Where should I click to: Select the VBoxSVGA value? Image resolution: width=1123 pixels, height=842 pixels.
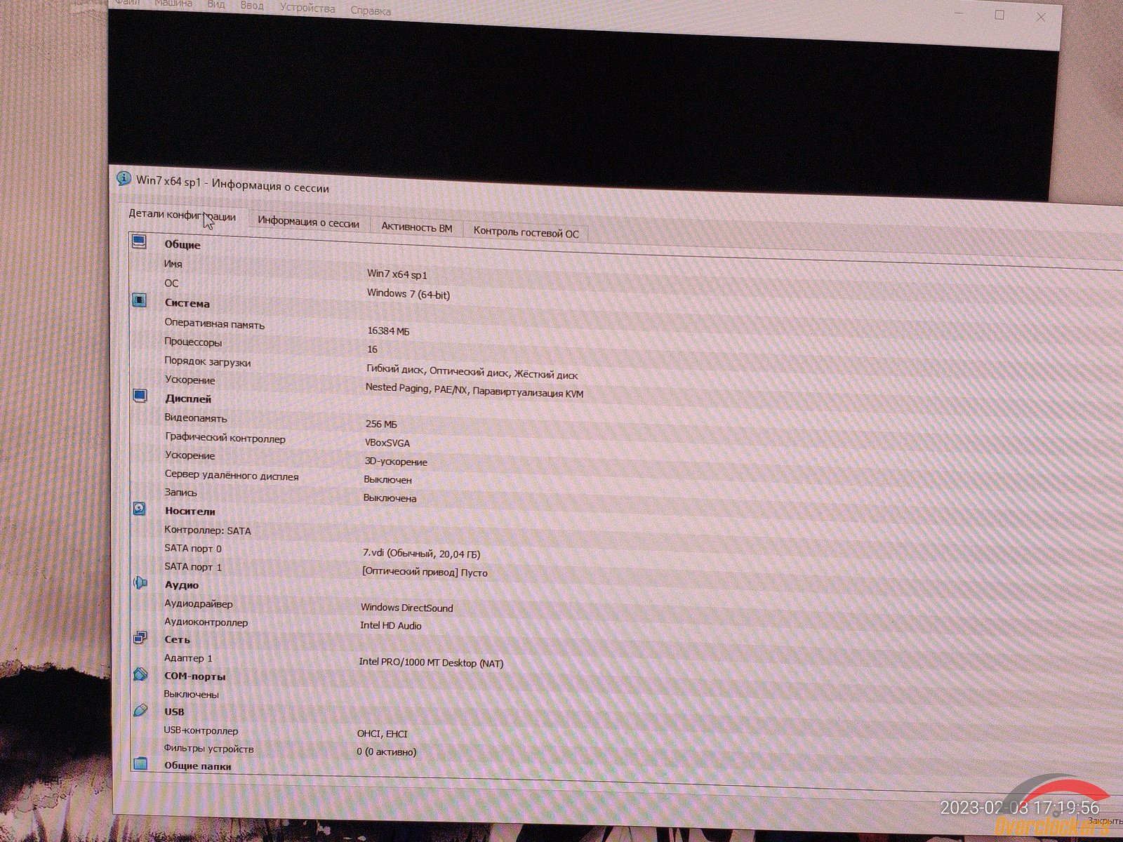(x=387, y=443)
